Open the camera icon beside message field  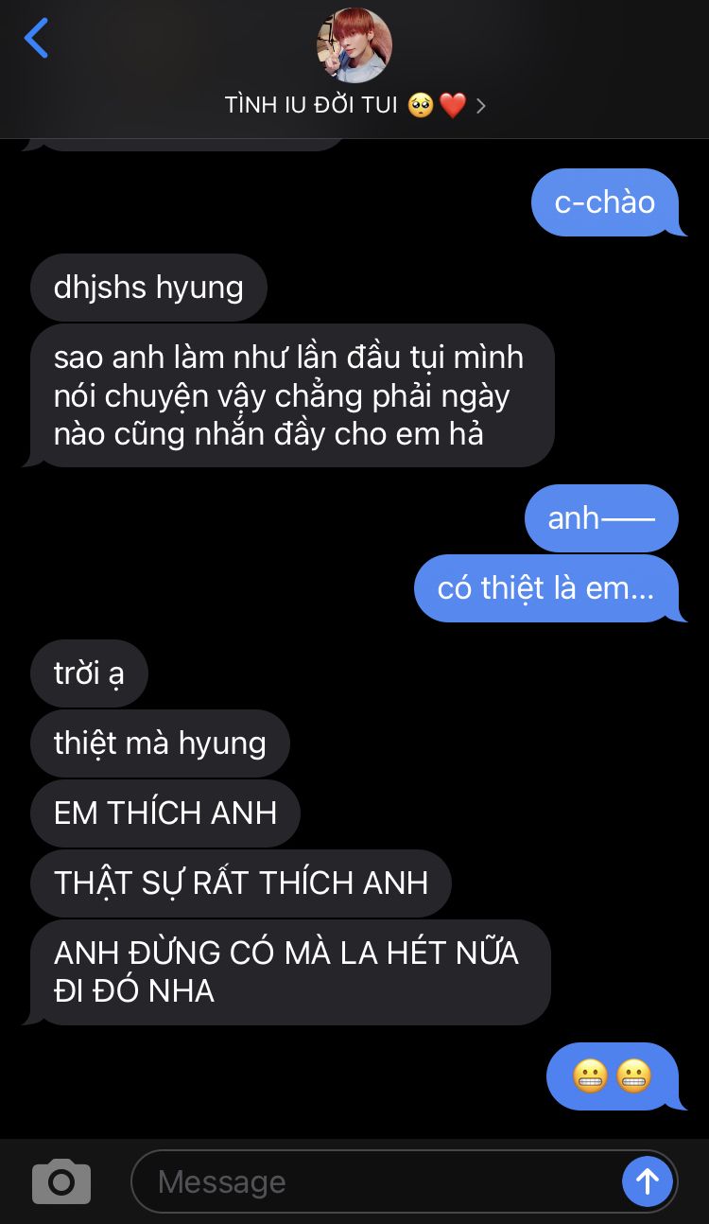pyautogui.click(x=61, y=1180)
